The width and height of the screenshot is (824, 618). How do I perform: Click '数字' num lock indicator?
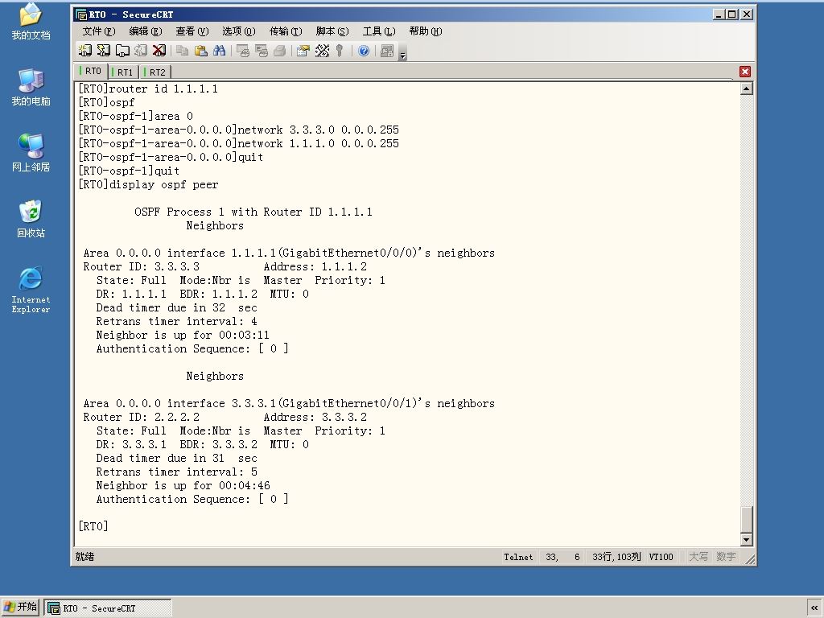(726, 557)
